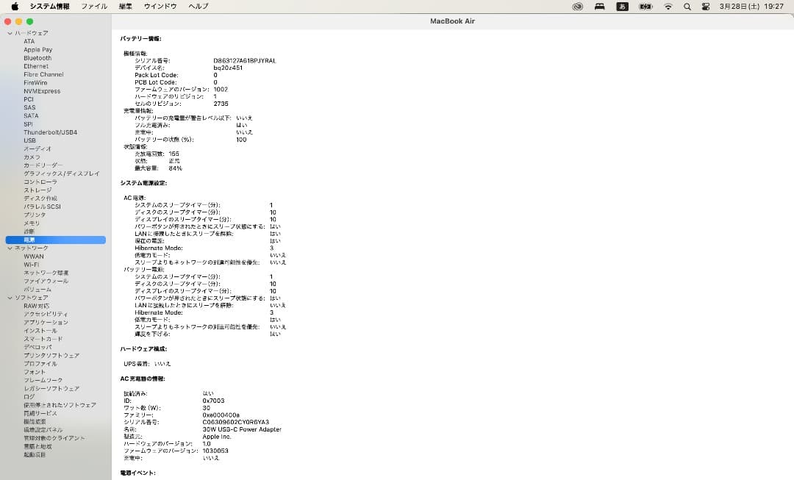794x480 pixels.
Task: Select SPI in the sidebar
Action: (x=28, y=124)
